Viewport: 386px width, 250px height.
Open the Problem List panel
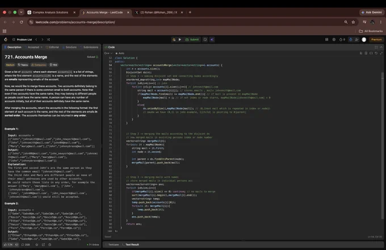(x=22, y=39)
